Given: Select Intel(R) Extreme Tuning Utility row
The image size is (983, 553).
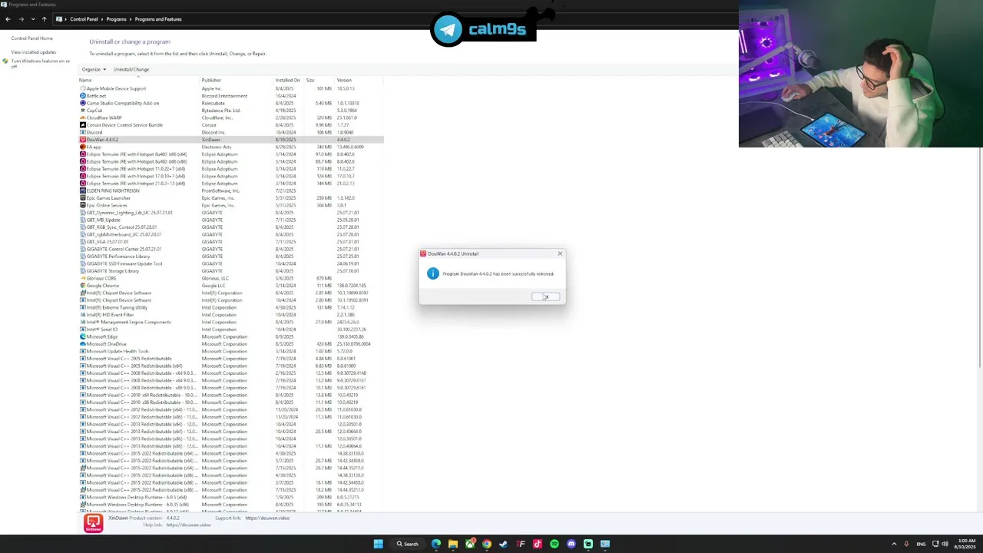Looking at the screenshot, I should point(231,307).
